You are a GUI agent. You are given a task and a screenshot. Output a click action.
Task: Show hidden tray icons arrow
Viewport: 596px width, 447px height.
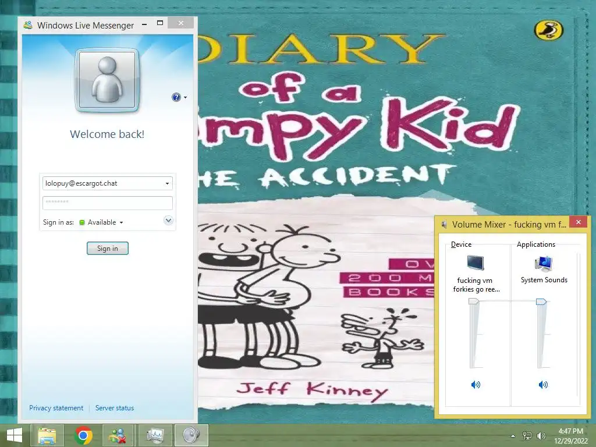[x=513, y=436]
